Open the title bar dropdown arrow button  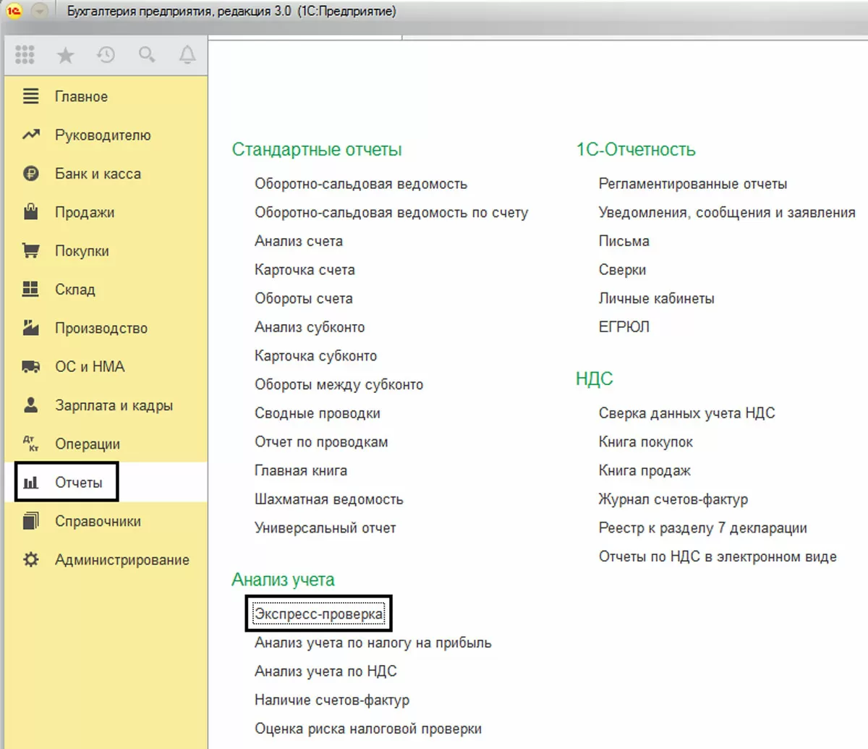[40, 11]
